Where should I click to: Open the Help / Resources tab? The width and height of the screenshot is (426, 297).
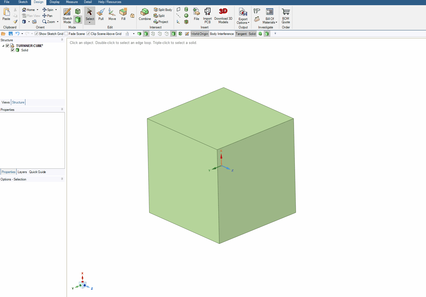click(x=110, y=2)
